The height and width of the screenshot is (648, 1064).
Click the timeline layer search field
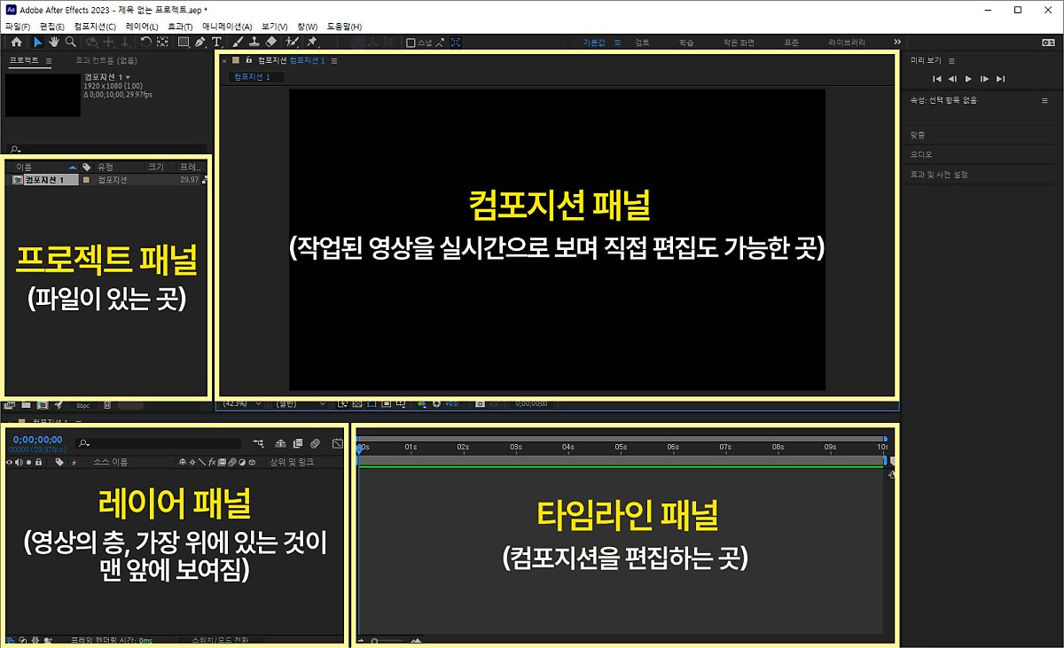tap(160, 442)
